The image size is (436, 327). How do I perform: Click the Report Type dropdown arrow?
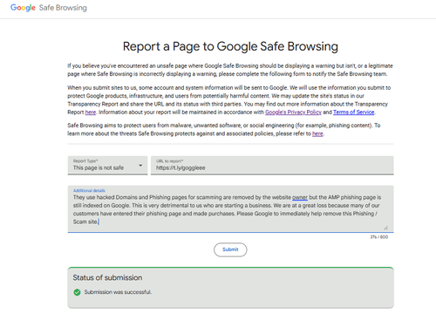click(x=140, y=166)
